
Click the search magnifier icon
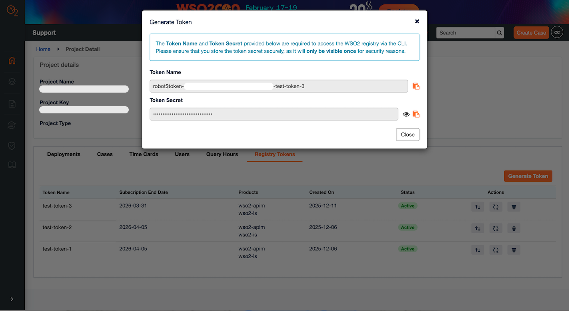tap(499, 32)
